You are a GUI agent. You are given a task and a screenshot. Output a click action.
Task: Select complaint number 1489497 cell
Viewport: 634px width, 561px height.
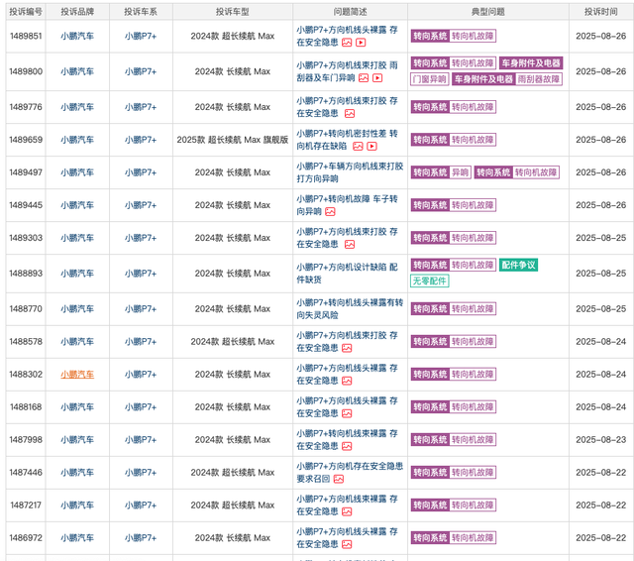coord(26,172)
